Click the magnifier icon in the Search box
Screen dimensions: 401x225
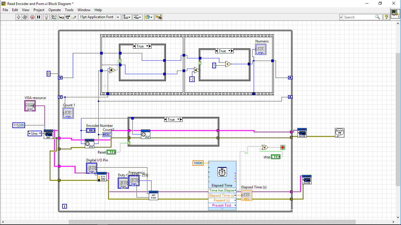click(378, 17)
